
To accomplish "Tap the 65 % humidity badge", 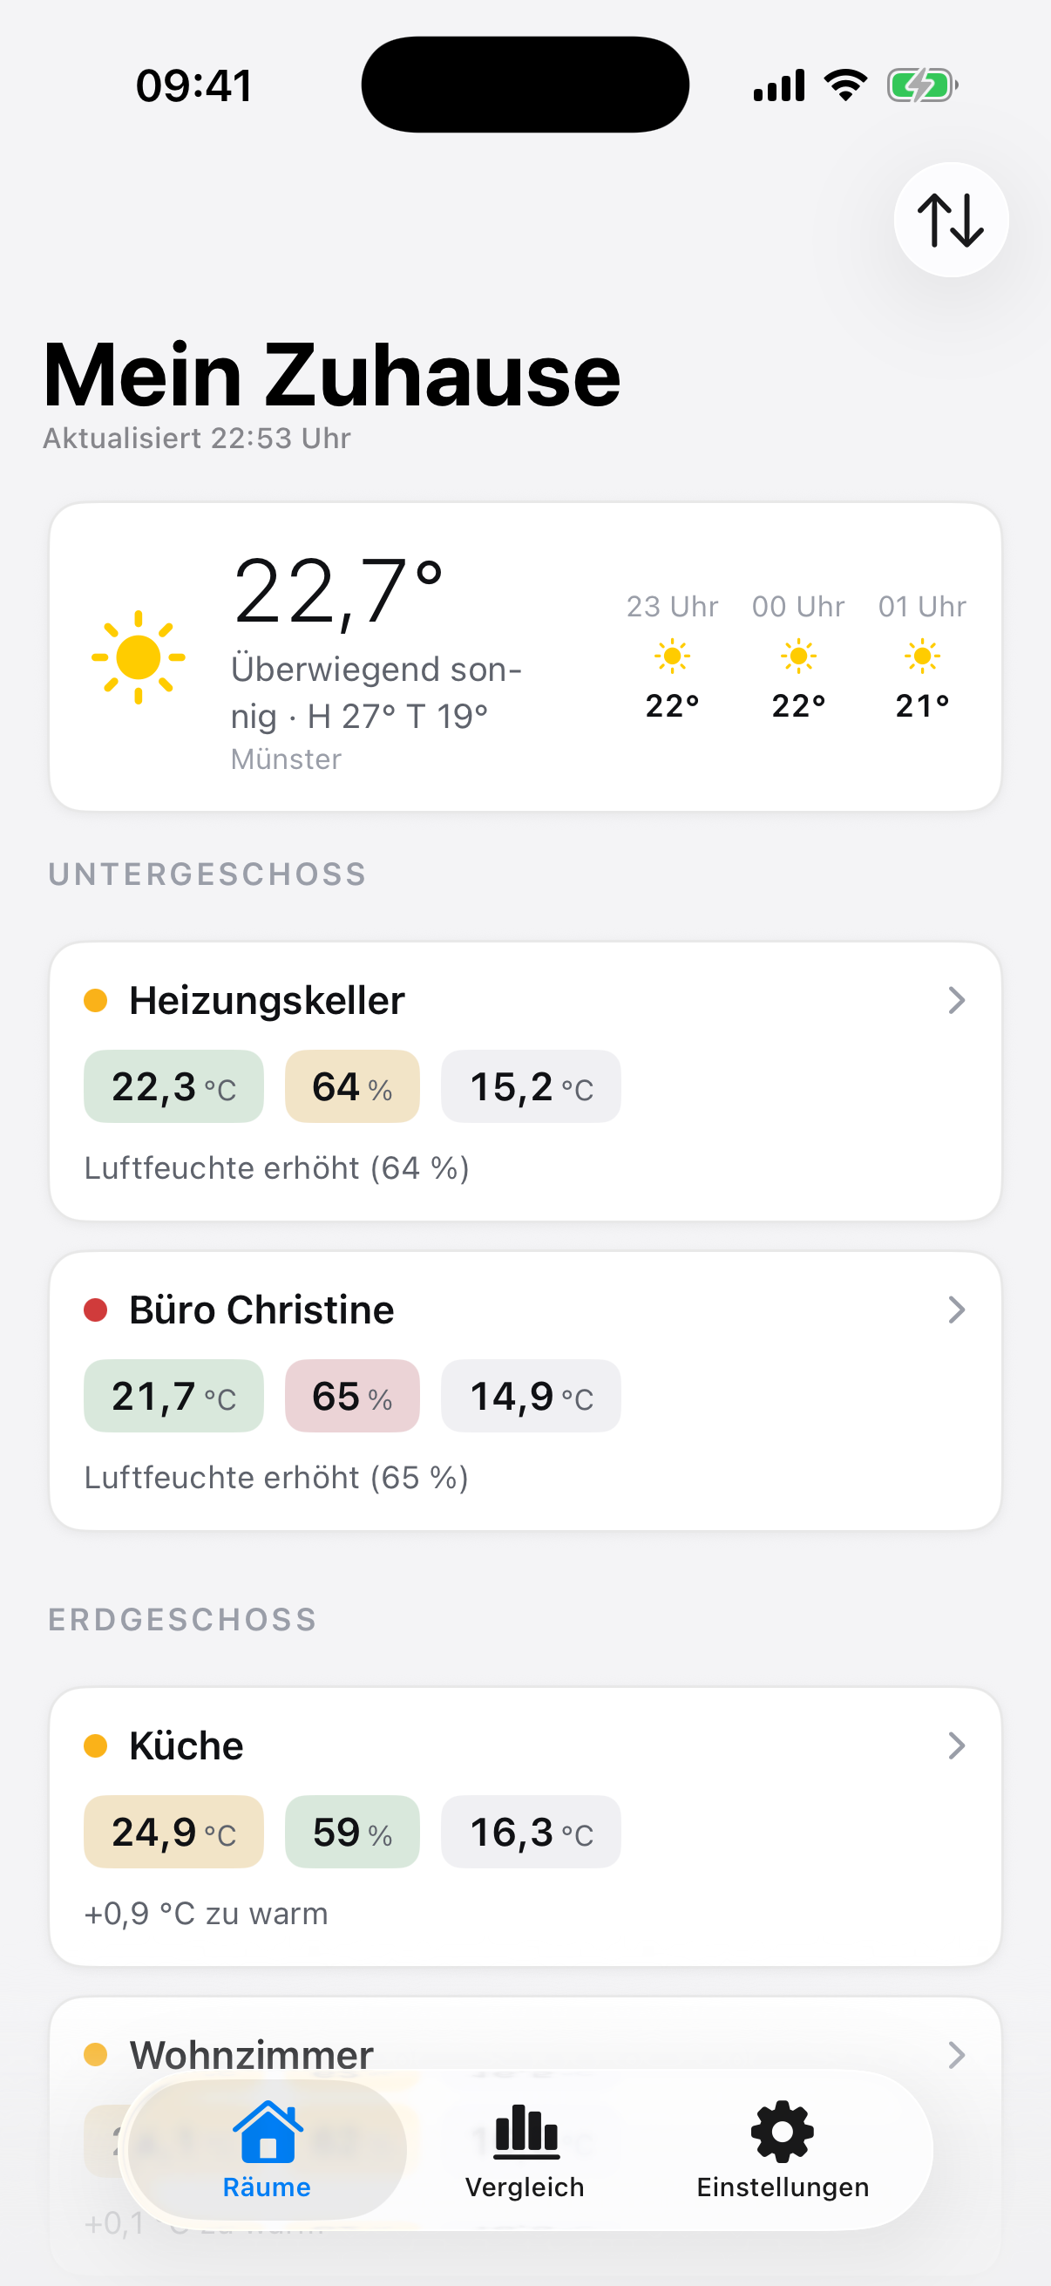I will click(x=352, y=1396).
